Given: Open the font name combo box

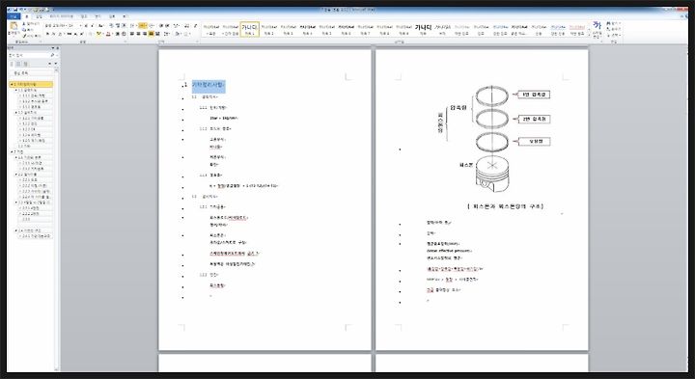Looking at the screenshot, I should [56, 26].
